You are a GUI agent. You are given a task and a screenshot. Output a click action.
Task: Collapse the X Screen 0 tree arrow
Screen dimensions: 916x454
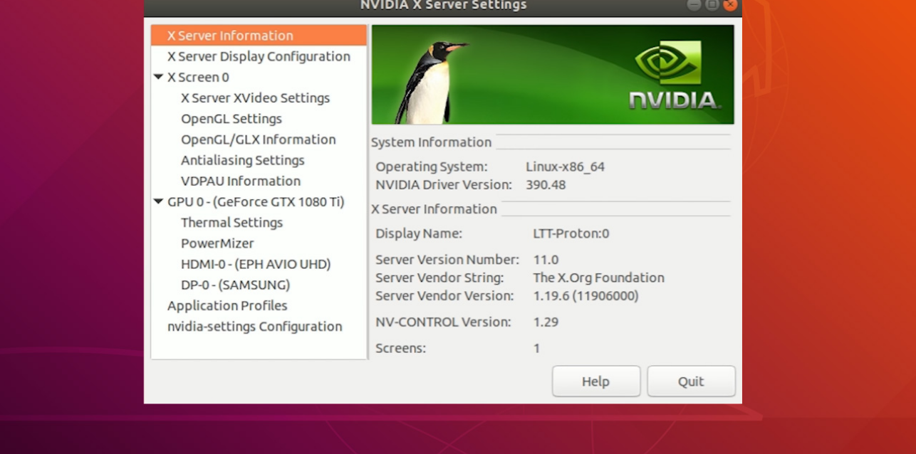click(x=158, y=77)
